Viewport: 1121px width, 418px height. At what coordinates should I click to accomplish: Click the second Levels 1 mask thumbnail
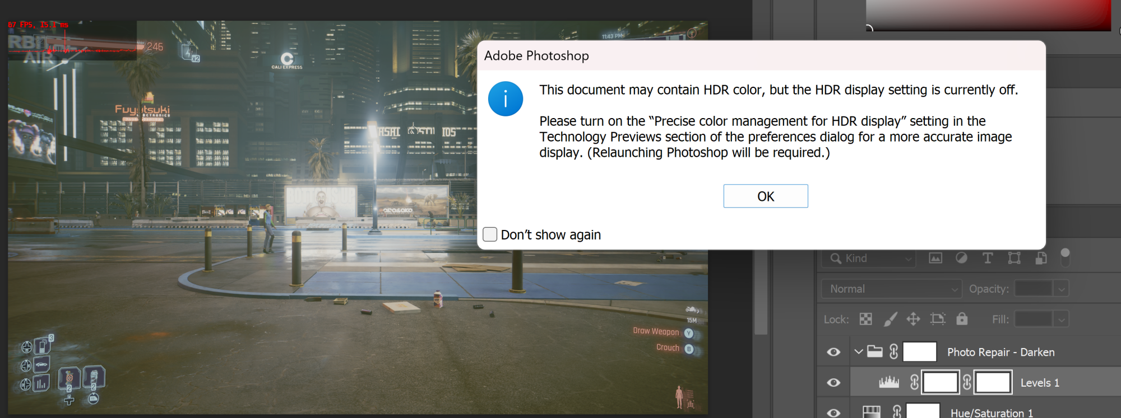click(x=993, y=382)
